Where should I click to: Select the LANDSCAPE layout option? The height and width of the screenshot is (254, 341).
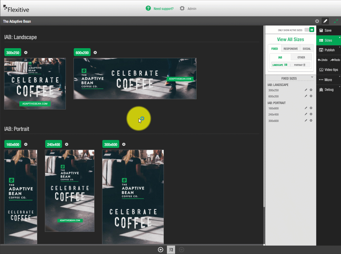(x=280, y=65)
